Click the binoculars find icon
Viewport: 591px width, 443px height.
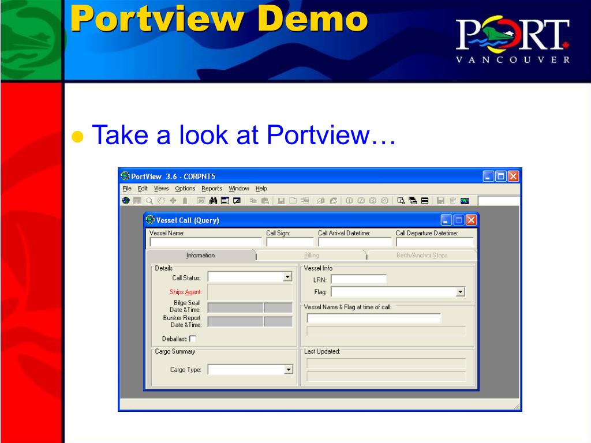coord(214,201)
